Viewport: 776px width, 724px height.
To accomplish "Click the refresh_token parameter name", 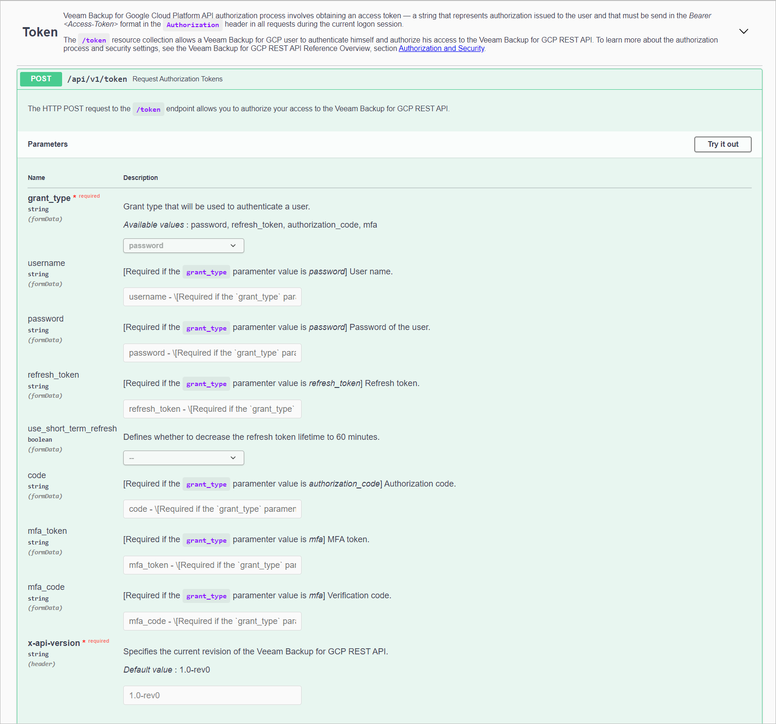I will click(53, 375).
